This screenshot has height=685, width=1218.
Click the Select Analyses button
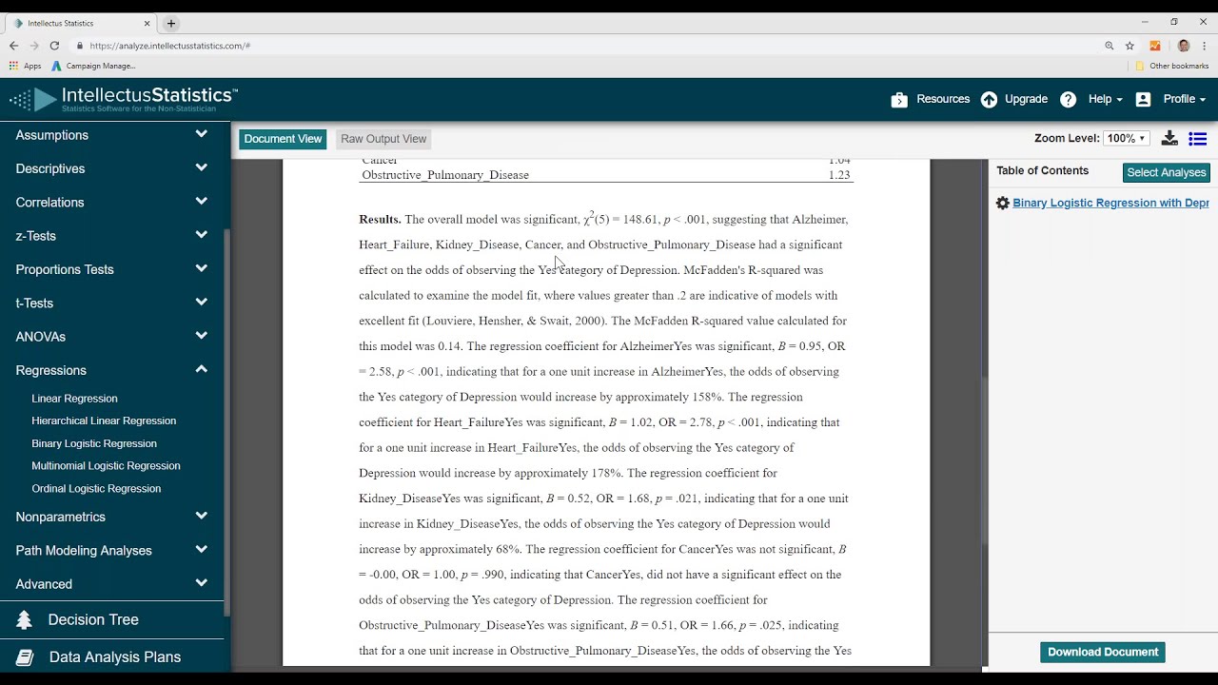(1167, 172)
